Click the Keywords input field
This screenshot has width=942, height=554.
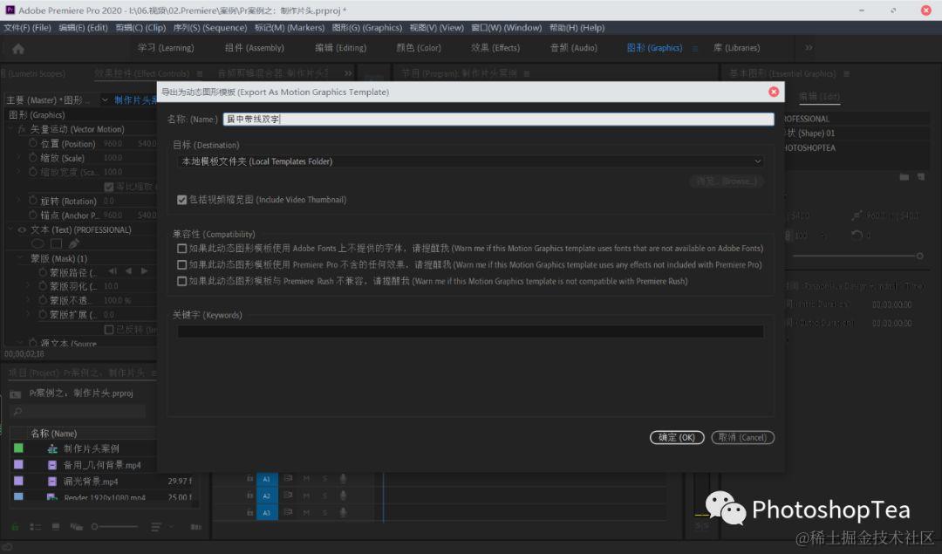[470, 331]
